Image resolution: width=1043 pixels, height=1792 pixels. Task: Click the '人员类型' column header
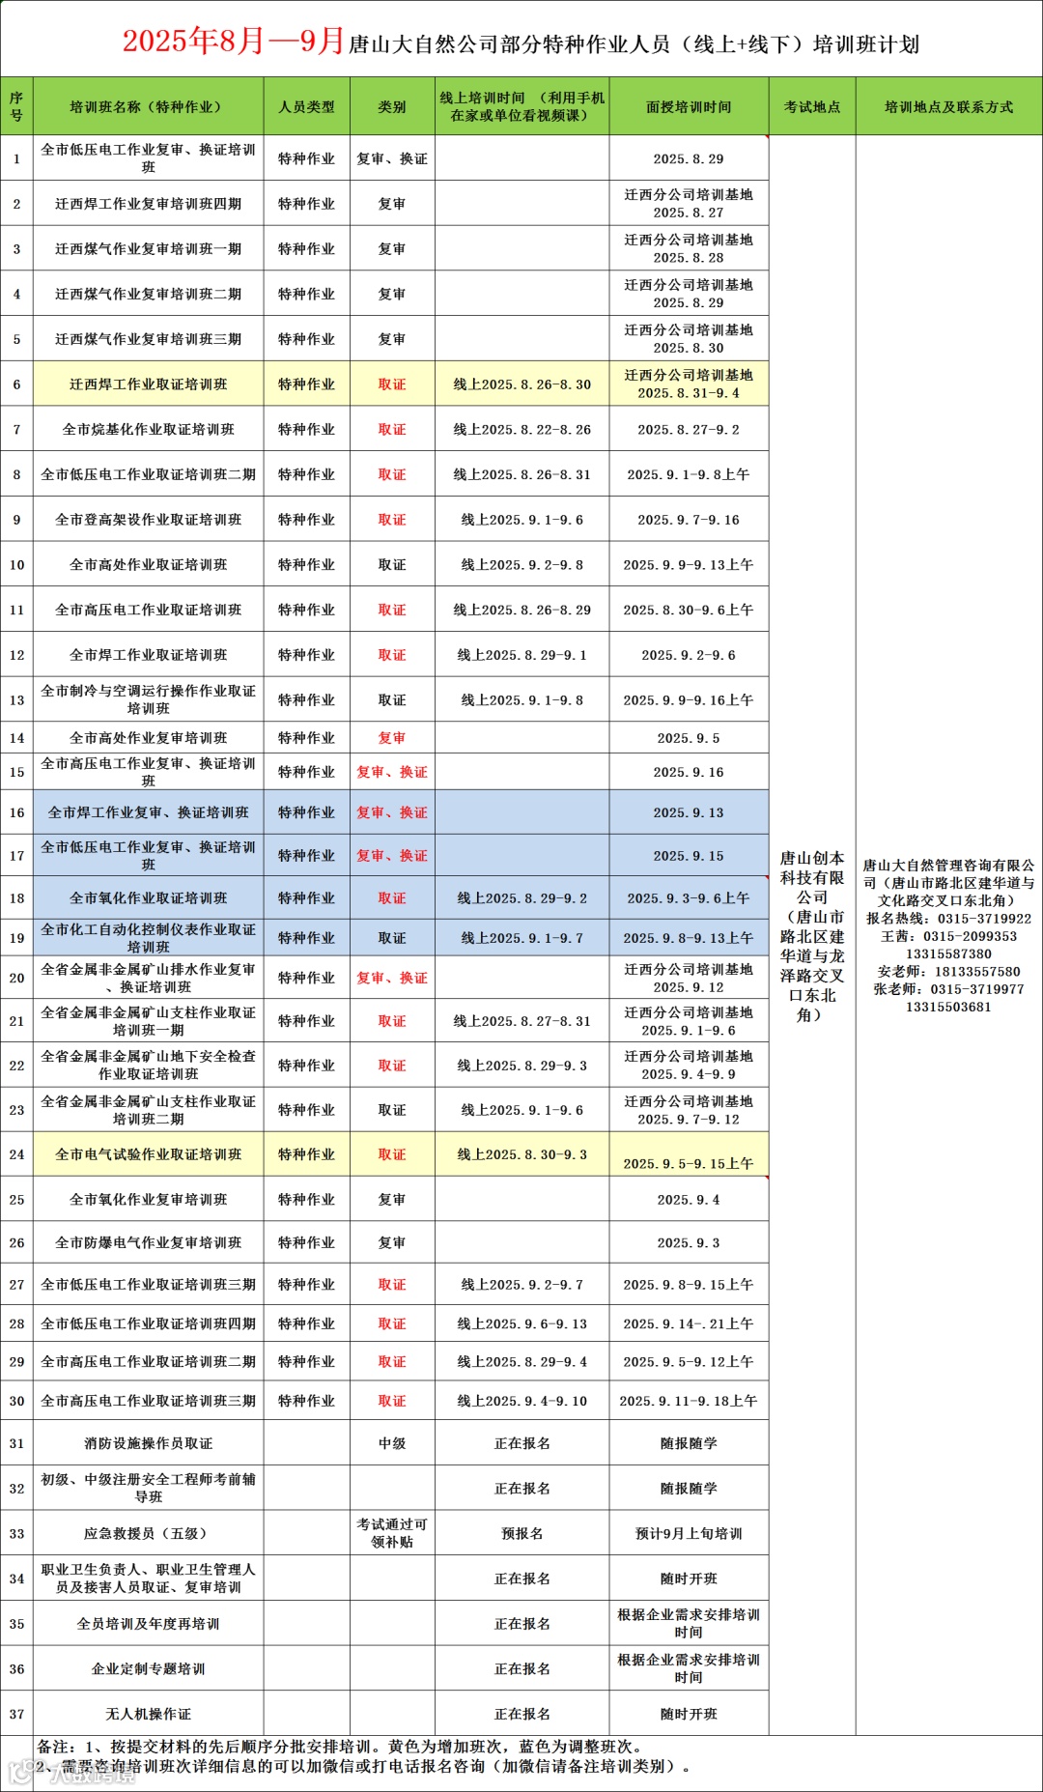point(306,106)
